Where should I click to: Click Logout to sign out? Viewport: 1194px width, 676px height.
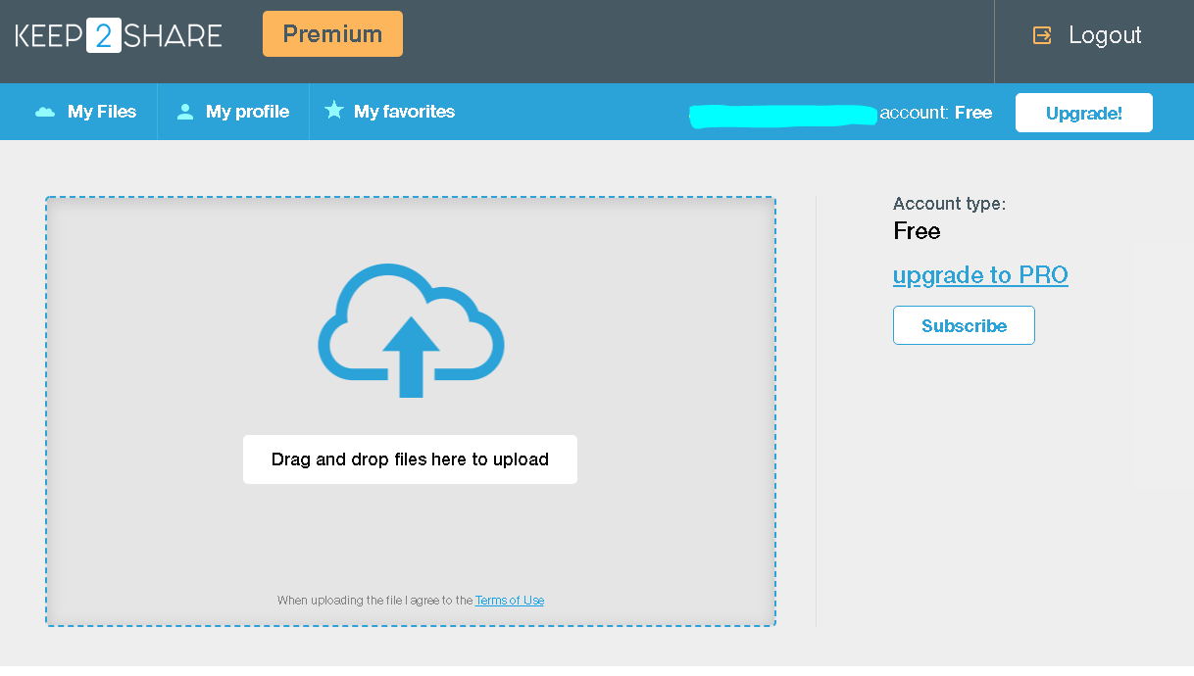coord(1106,34)
